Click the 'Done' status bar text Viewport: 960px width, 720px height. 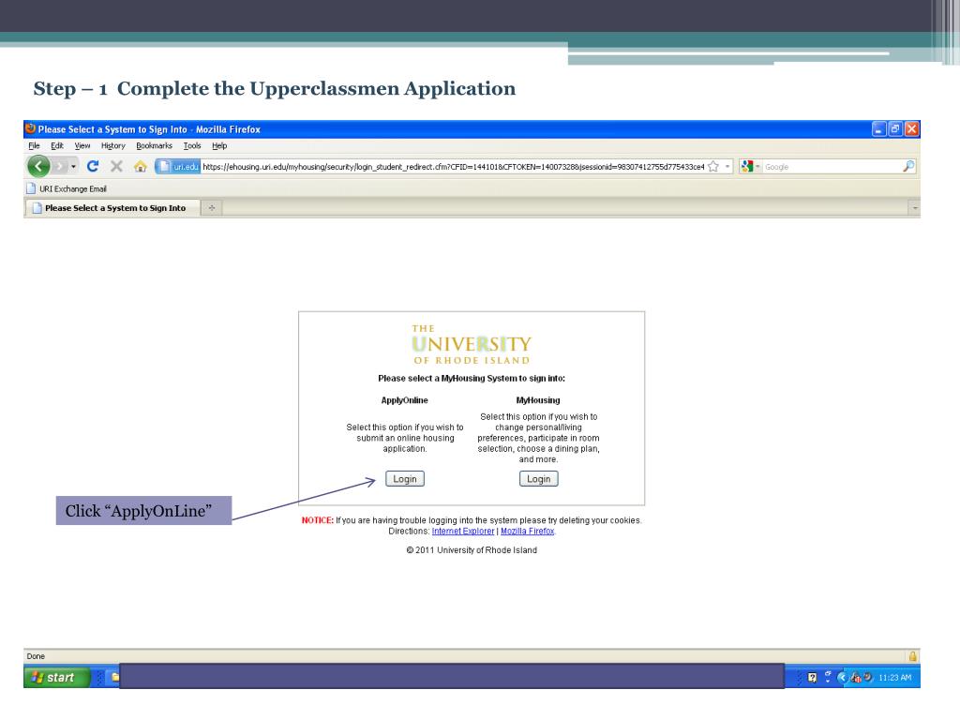36,656
